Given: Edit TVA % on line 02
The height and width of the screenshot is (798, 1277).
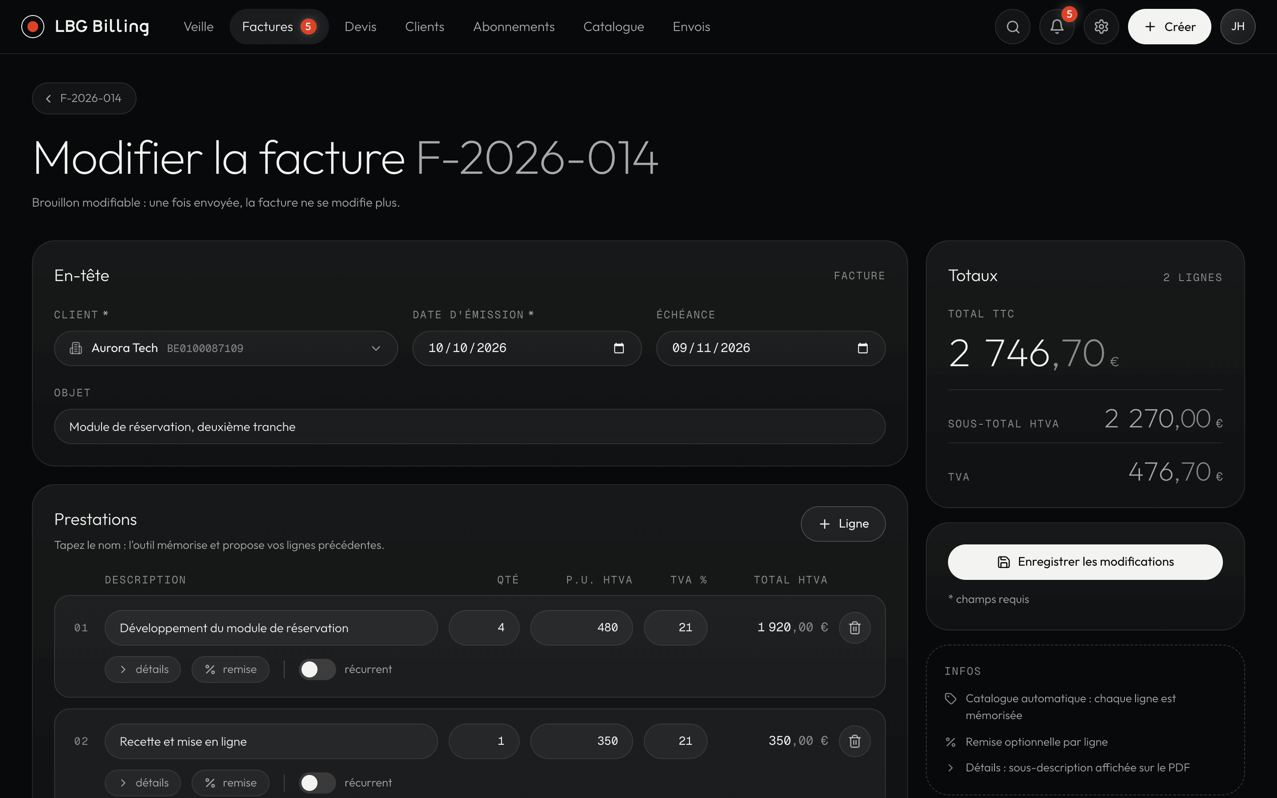Looking at the screenshot, I should [x=675, y=741].
